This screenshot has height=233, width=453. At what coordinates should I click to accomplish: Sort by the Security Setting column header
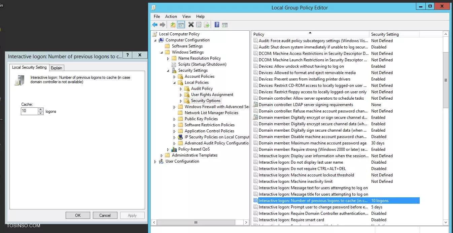pyautogui.click(x=394, y=34)
